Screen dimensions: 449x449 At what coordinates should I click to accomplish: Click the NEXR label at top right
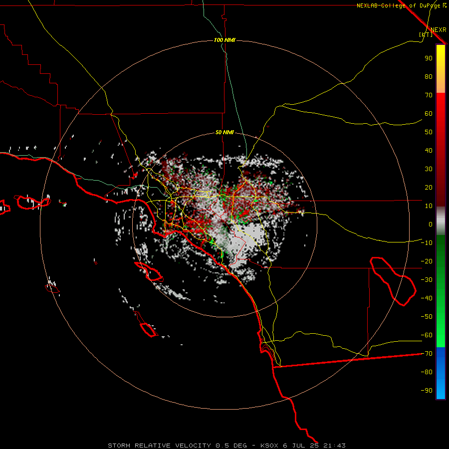pos(438,30)
